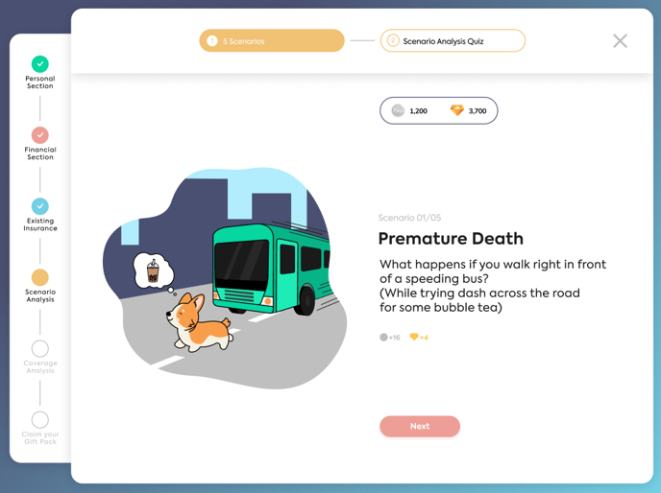The image size is (661, 493).
Task: Click the green speeding bus image
Action: point(269,266)
